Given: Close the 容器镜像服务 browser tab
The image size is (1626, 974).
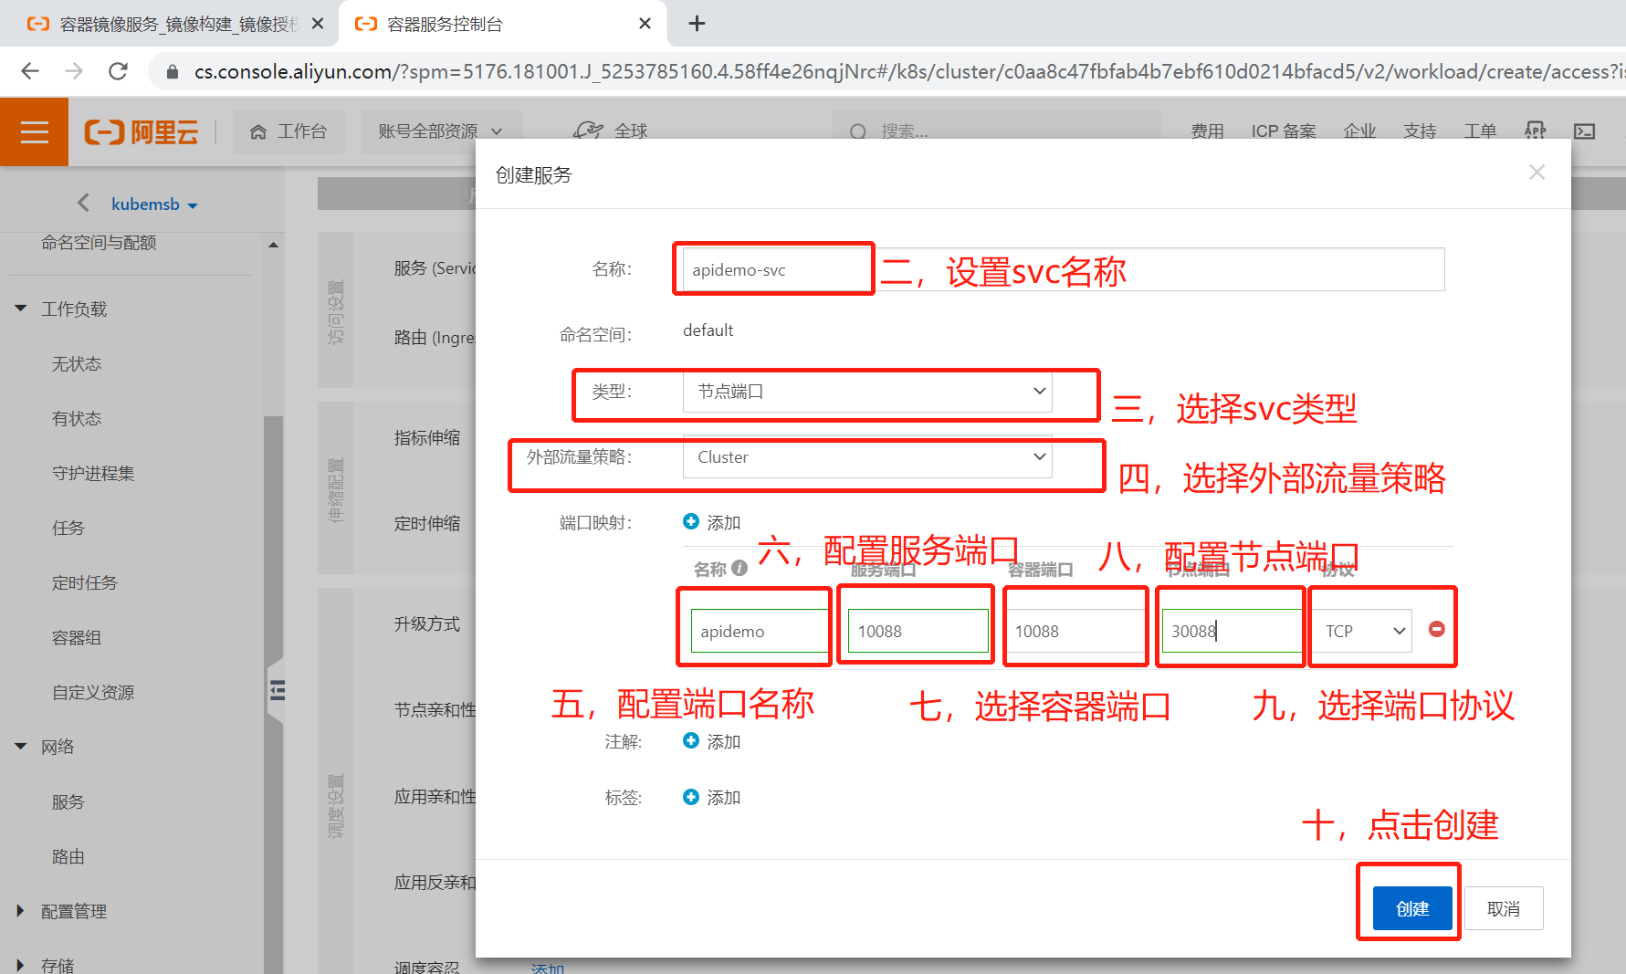Looking at the screenshot, I should (318, 24).
